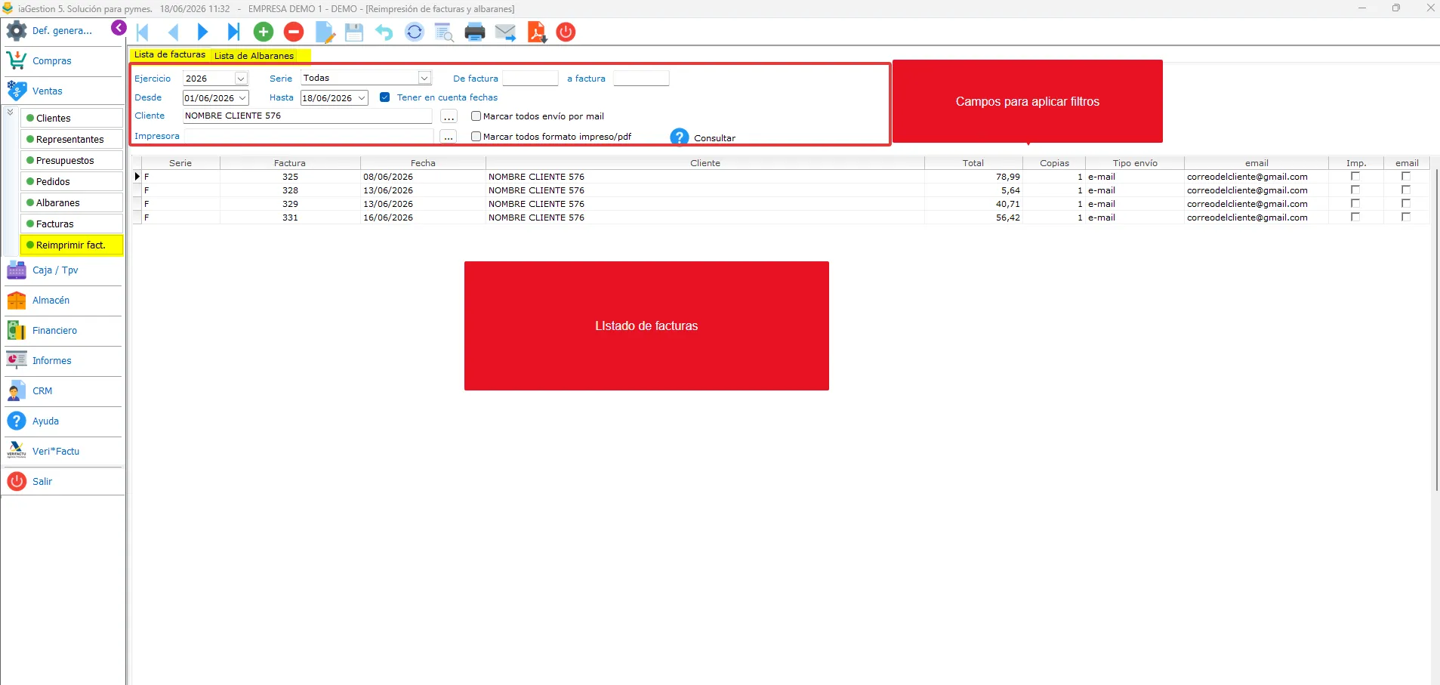Jump to last record arrow
The height and width of the screenshot is (685, 1440).
point(233,32)
